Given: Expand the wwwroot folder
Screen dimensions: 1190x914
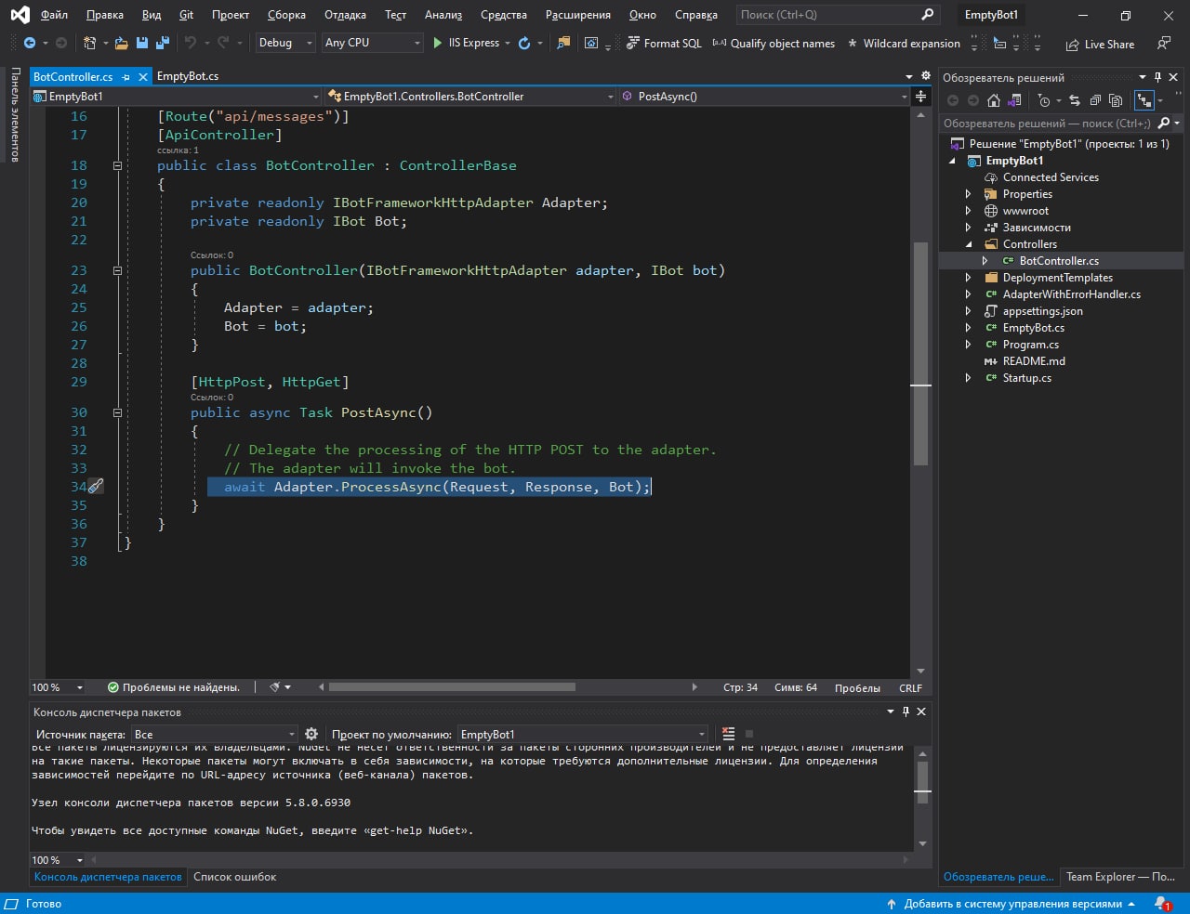Looking at the screenshot, I should pyautogui.click(x=968, y=211).
